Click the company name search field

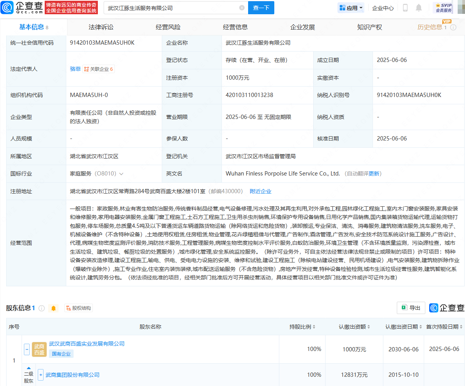[171, 8]
